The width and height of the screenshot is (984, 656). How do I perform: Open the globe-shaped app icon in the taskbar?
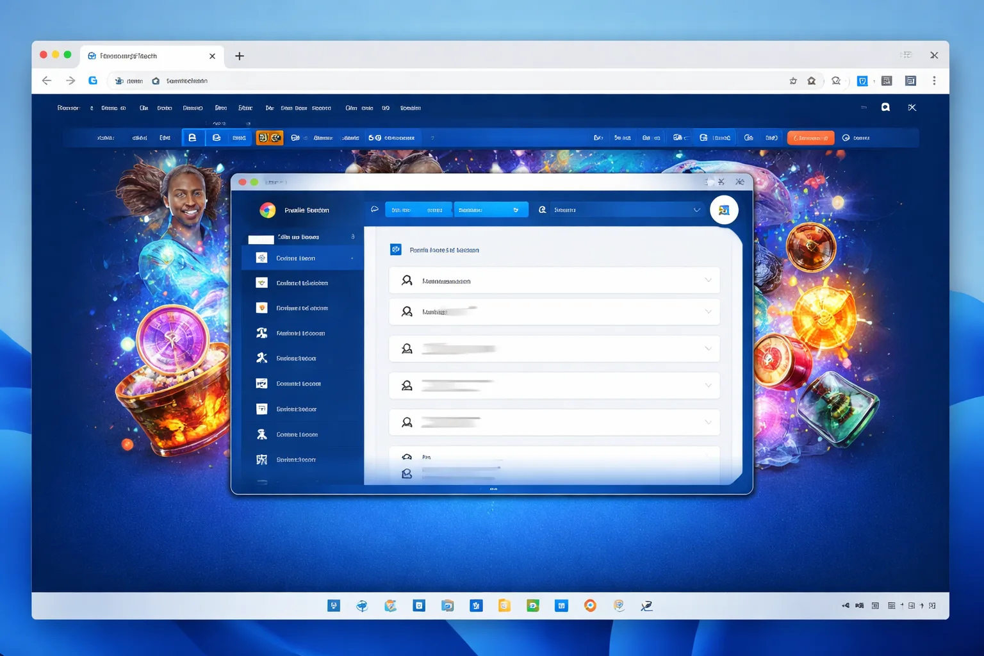(x=362, y=605)
